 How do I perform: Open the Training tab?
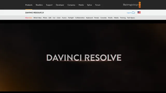coord(123,18)
